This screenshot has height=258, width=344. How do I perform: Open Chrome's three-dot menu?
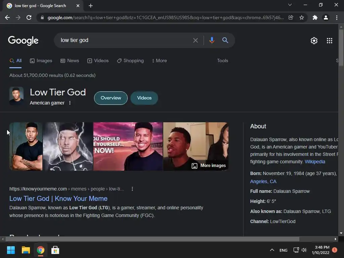(x=337, y=17)
